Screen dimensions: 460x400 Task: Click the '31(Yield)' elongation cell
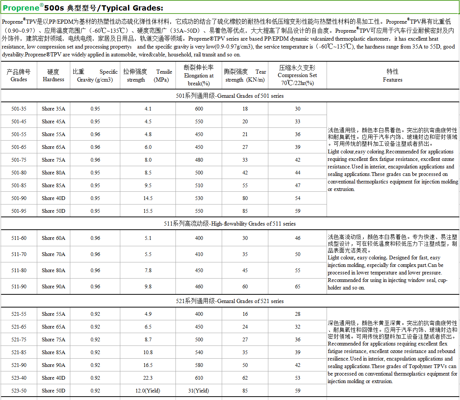click(x=199, y=391)
